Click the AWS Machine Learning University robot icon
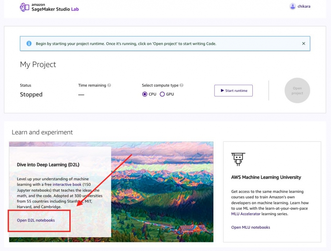 [238, 159]
